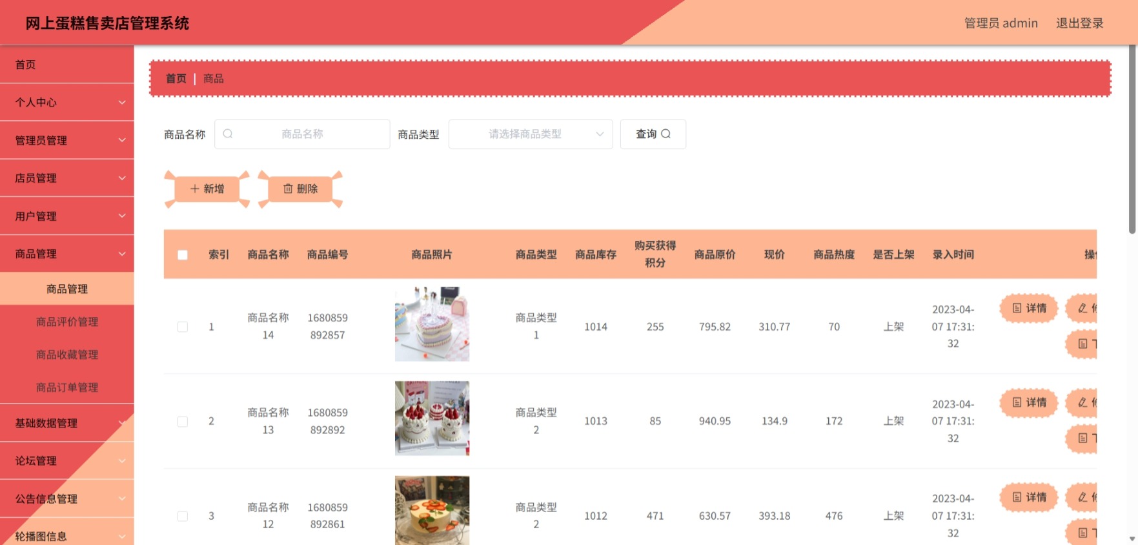The width and height of the screenshot is (1138, 545).
Task: Click the 删除 delete button
Action: tap(300, 189)
